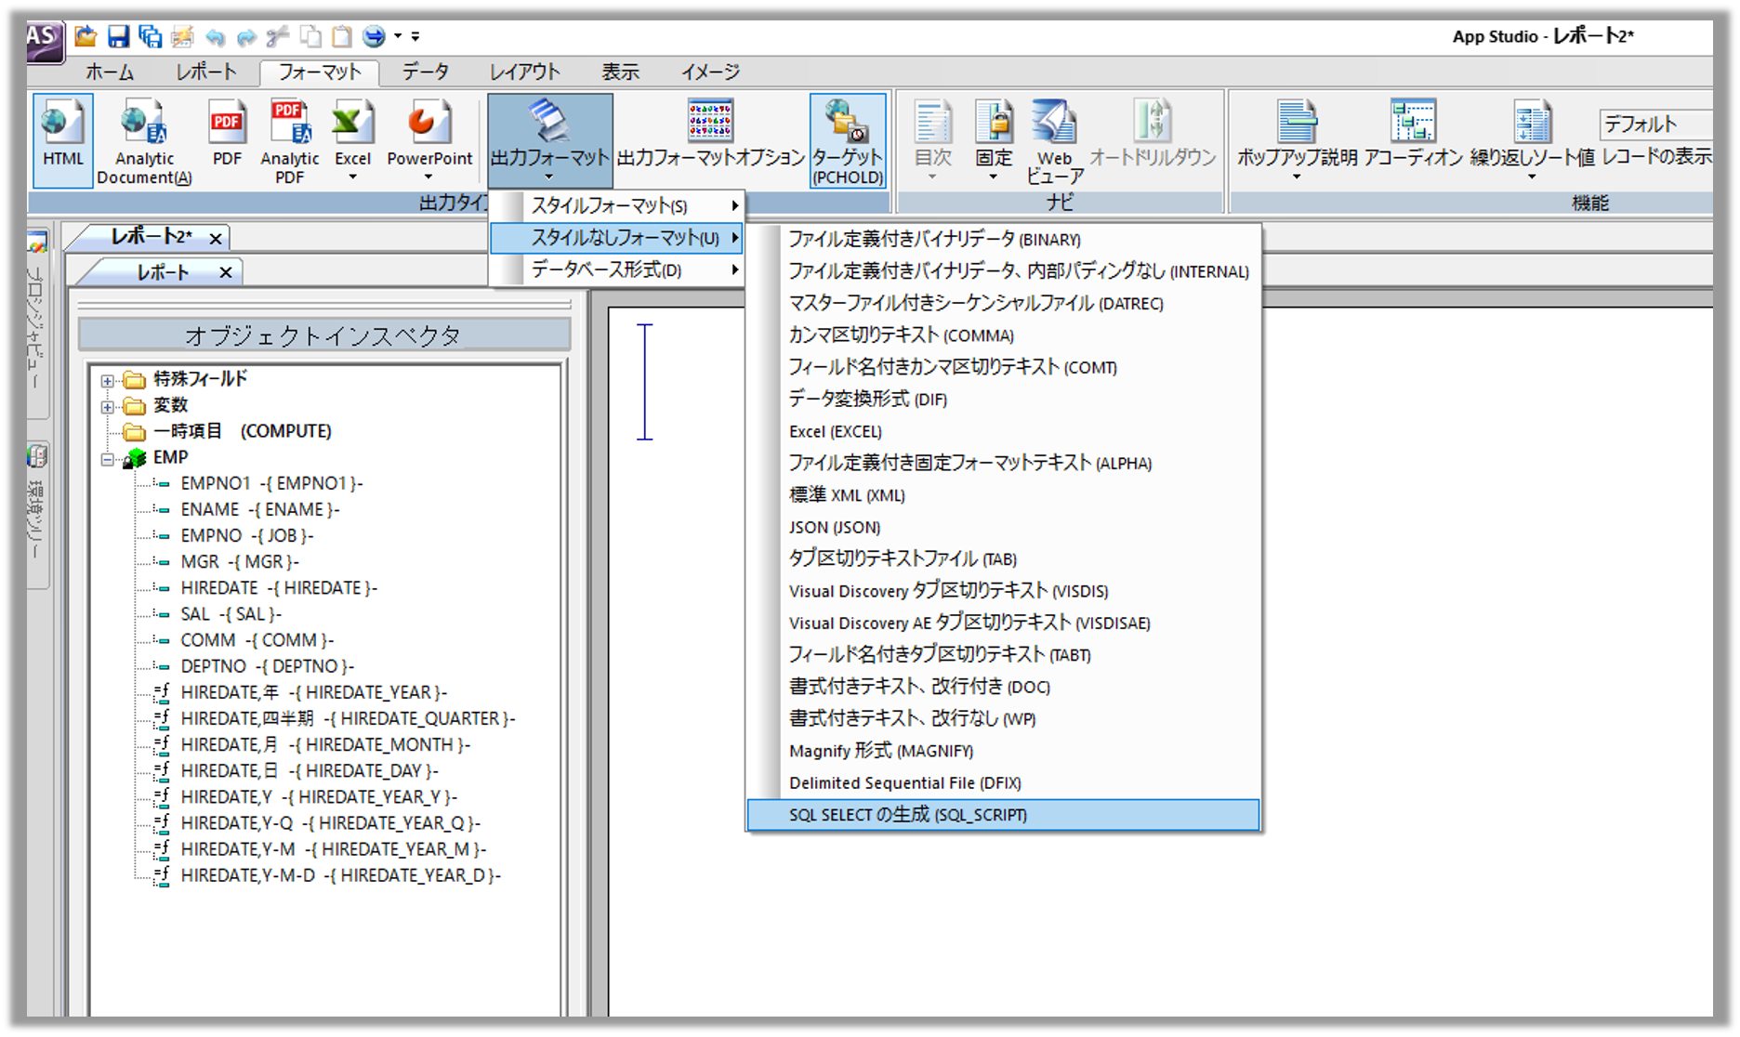Close the レポート2* document tab
Viewport: 1740px width, 1037px height.
point(216,239)
